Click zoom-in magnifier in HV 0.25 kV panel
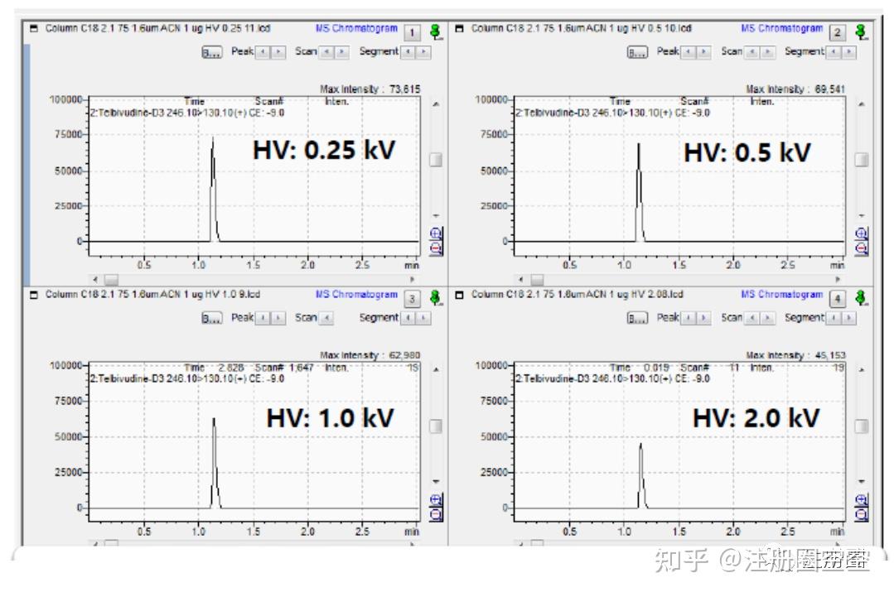Image resolution: width=894 pixels, height=597 pixels. coord(436,234)
